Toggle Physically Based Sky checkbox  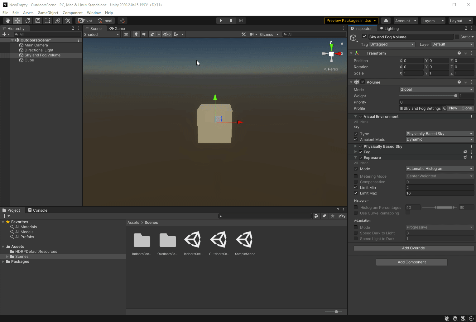coord(361,147)
